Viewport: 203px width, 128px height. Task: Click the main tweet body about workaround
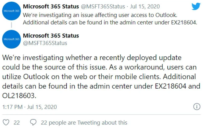[101, 77]
